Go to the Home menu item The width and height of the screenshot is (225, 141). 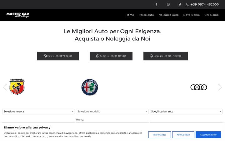point(130,15)
